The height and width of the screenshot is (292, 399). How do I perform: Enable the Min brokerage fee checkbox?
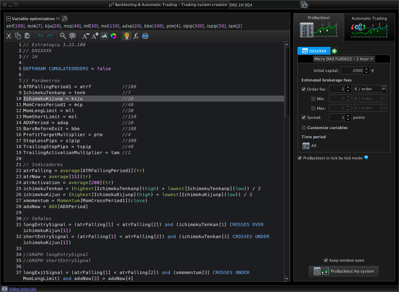[x=313, y=98]
